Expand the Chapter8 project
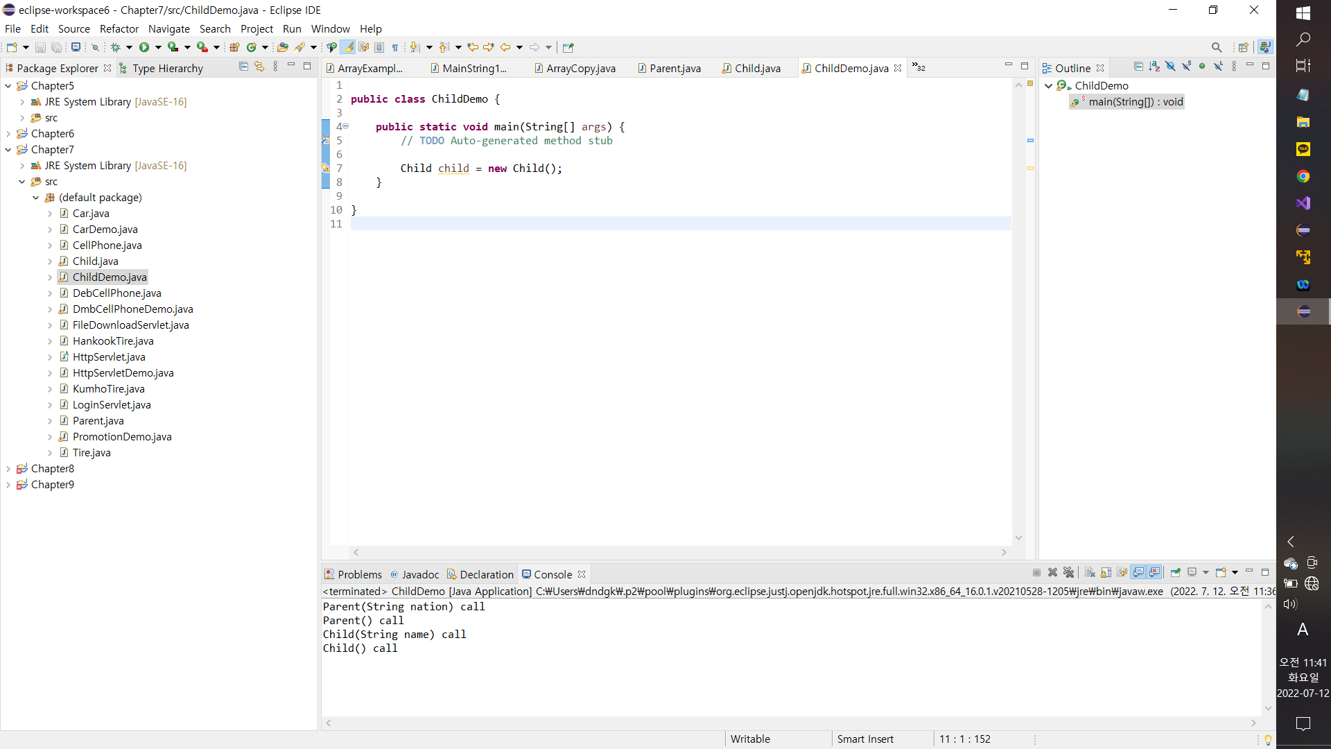This screenshot has height=749, width=1331. coord(8,469)
